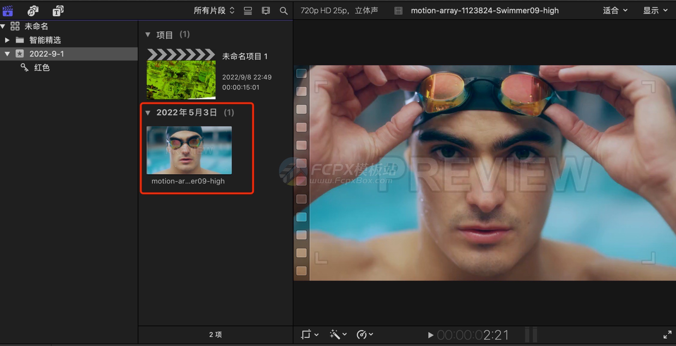676x346 pixels.
Task: Select the 红色 keyword collection
Action: point(42,68)
